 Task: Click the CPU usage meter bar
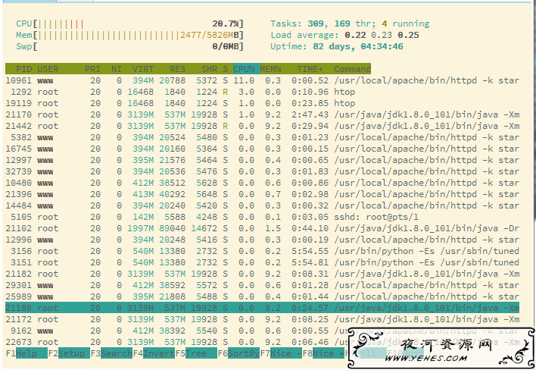pos(130,24)
